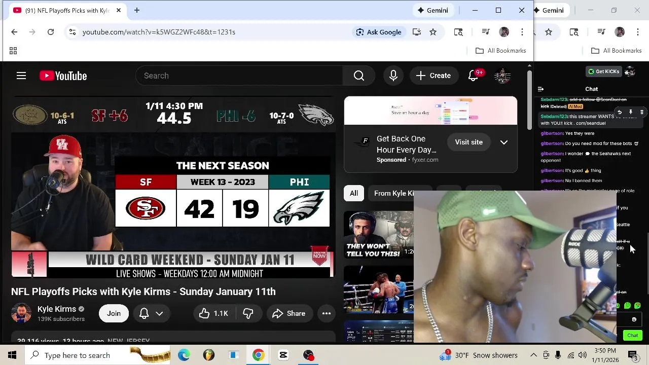Open media controls icon in Kick window
Viewport: 649px width, 365px height.
coord(601,32)
